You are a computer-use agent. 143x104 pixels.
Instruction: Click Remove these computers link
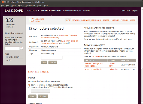(39, 72)
